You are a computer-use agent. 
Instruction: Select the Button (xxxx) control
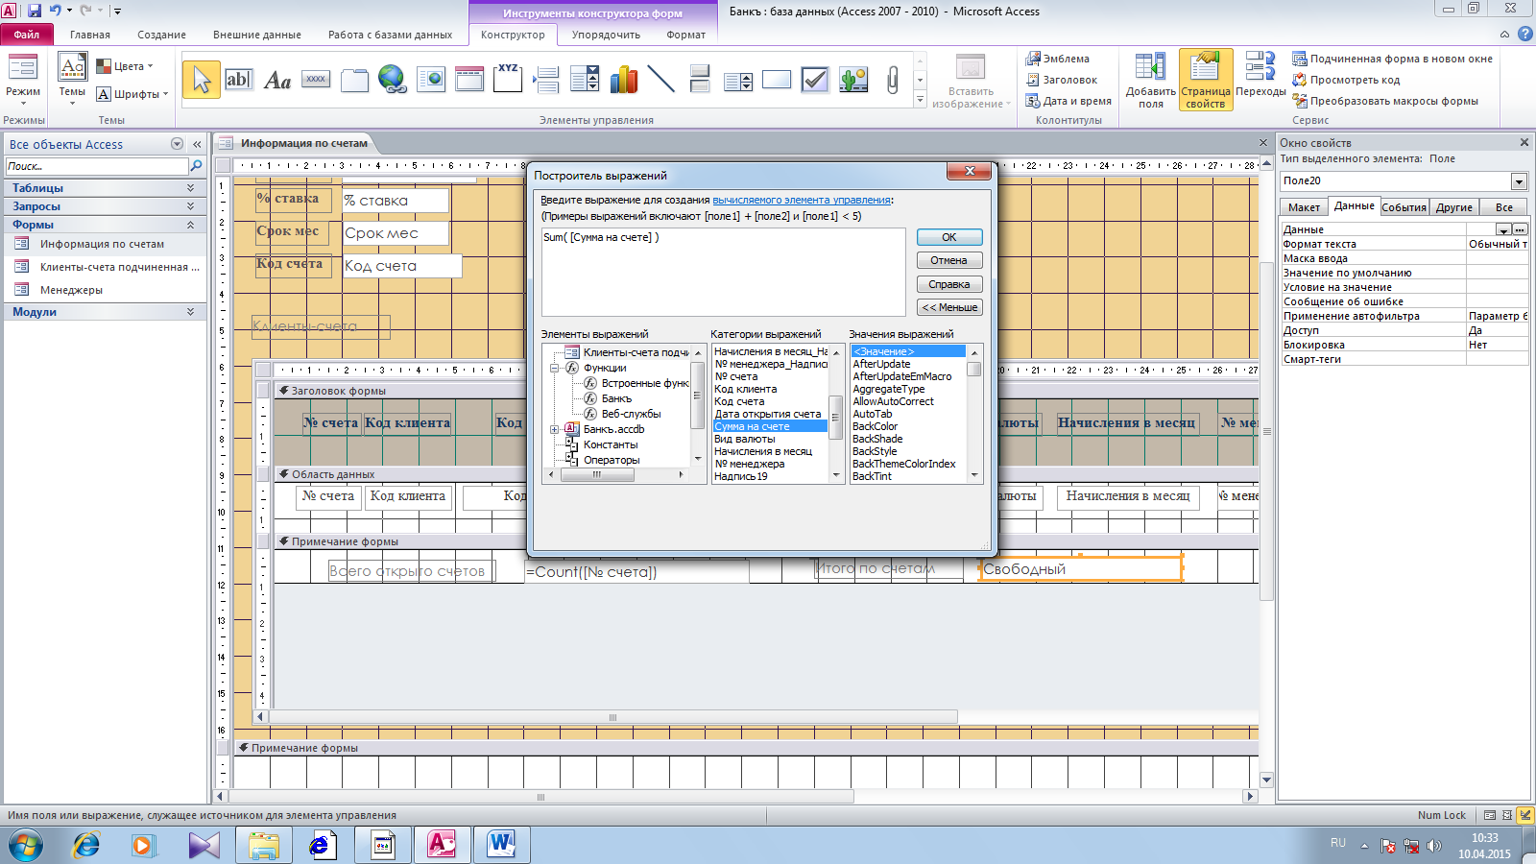pyautogui.click(x=316, y=80)
